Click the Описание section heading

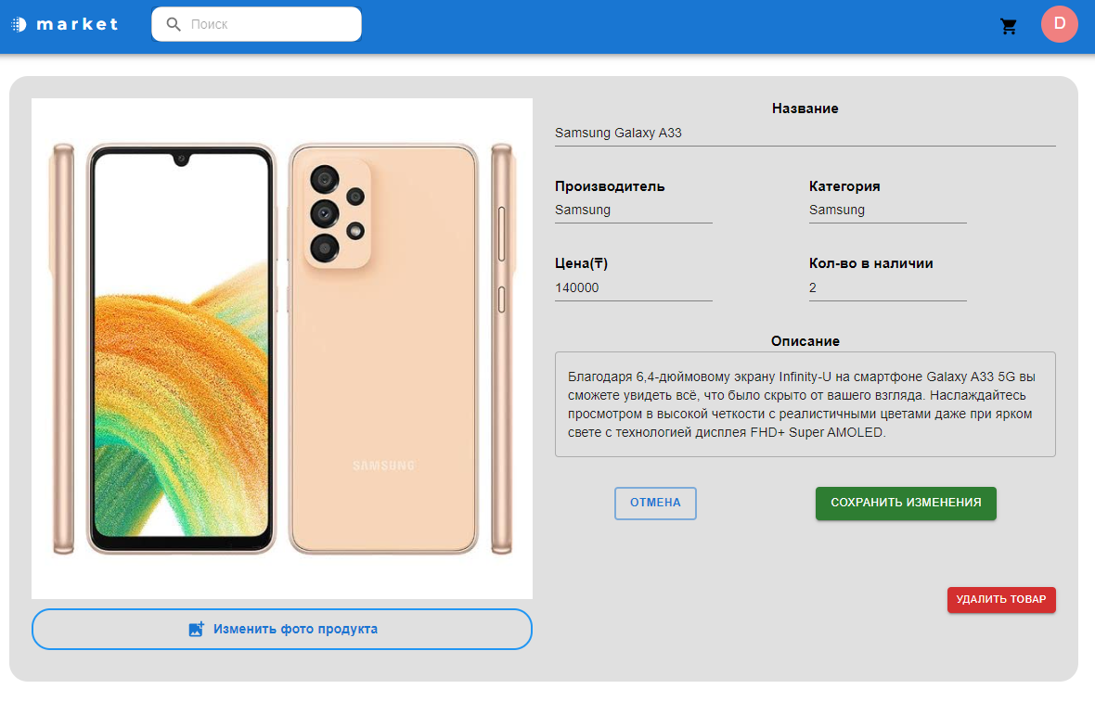pos(805,341)
